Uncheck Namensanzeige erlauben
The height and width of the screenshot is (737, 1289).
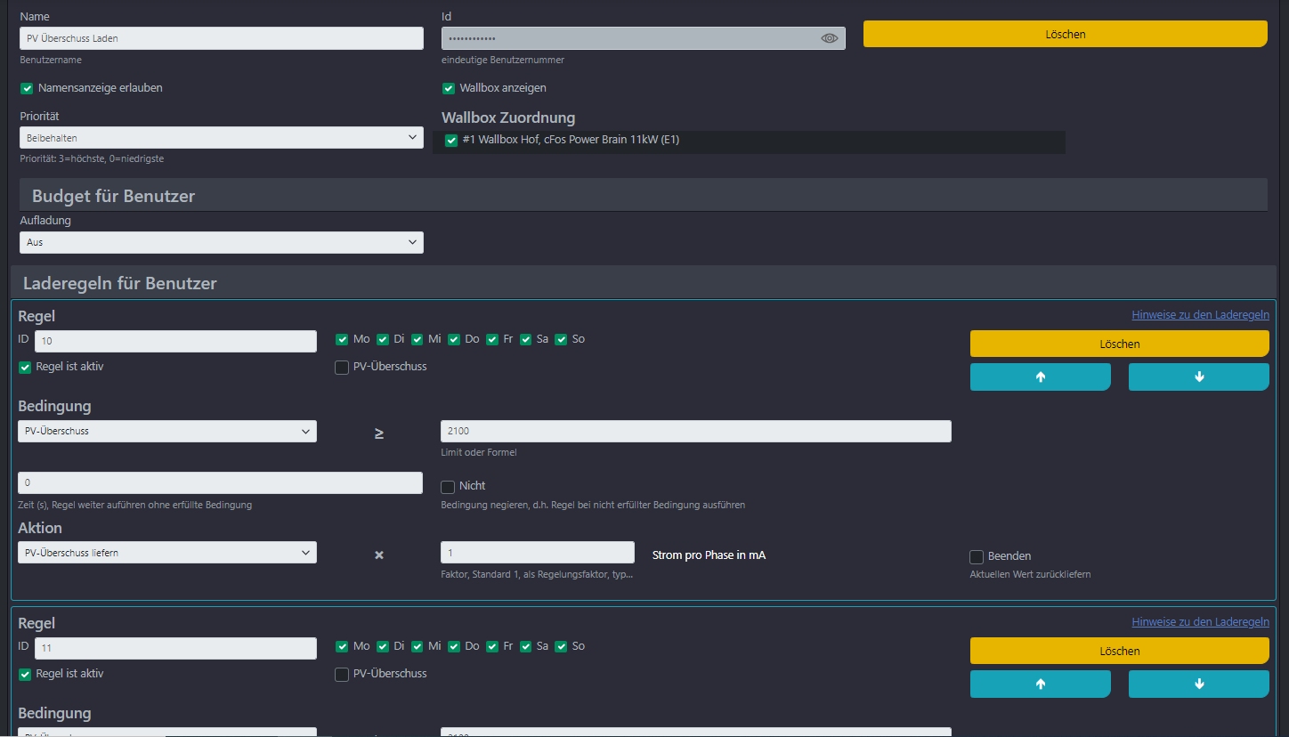(27, 88)
